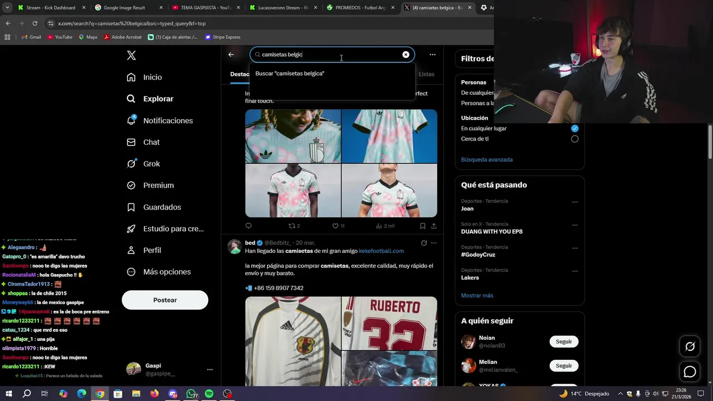Viewport: 713px width, 401px height.
Task: Repost the post with 2 reposts
Action: point(294,226)
